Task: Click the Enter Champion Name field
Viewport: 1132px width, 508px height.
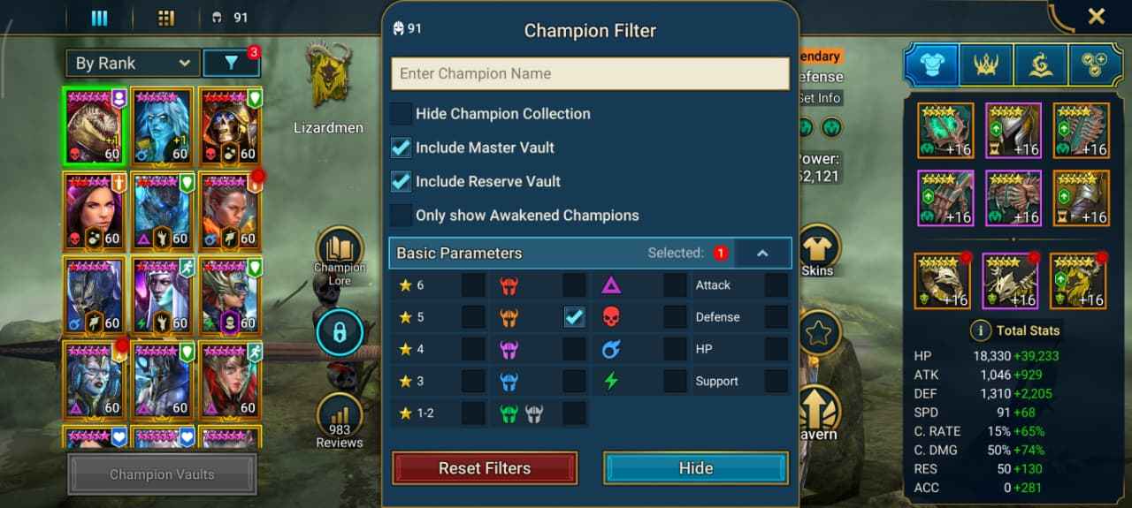Action: (591, 73)
